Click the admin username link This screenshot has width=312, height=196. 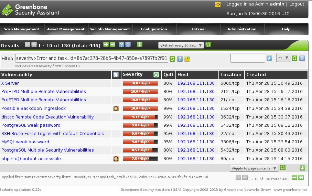277,4
